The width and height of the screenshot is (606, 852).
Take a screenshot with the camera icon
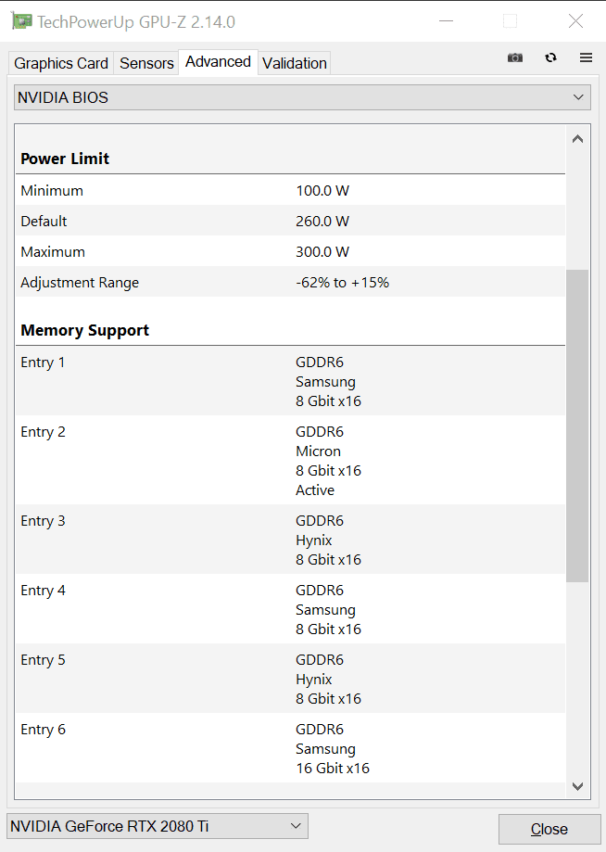(515, 57)
